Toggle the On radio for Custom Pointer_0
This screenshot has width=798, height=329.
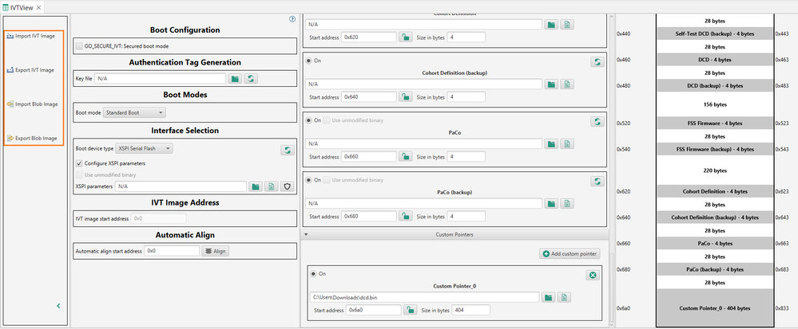click(x=314, y=274)
